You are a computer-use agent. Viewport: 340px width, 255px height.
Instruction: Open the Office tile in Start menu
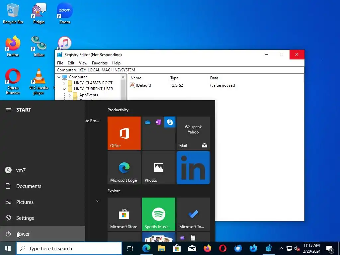[x=124, y=133]
